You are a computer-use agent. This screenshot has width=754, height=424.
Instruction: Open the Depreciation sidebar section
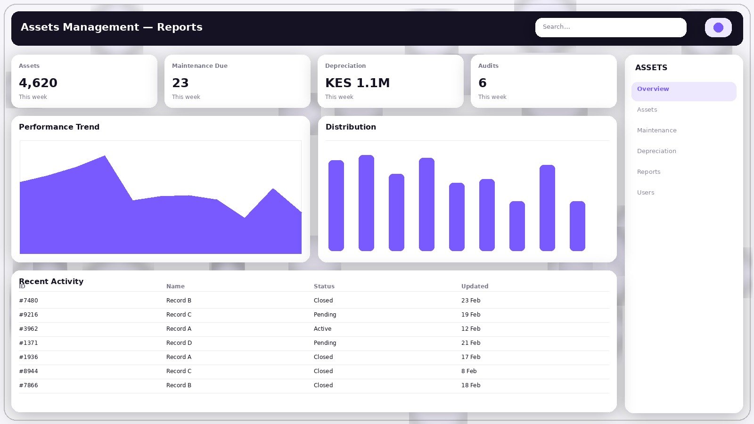coord(656,151)
